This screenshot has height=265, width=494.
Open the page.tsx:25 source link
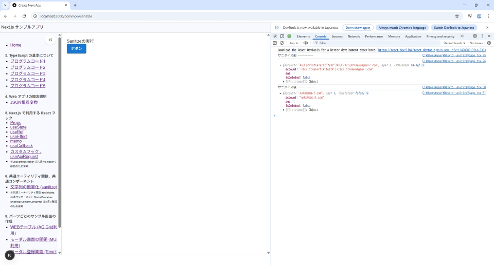pyautogui.click(x=454, y=55)
